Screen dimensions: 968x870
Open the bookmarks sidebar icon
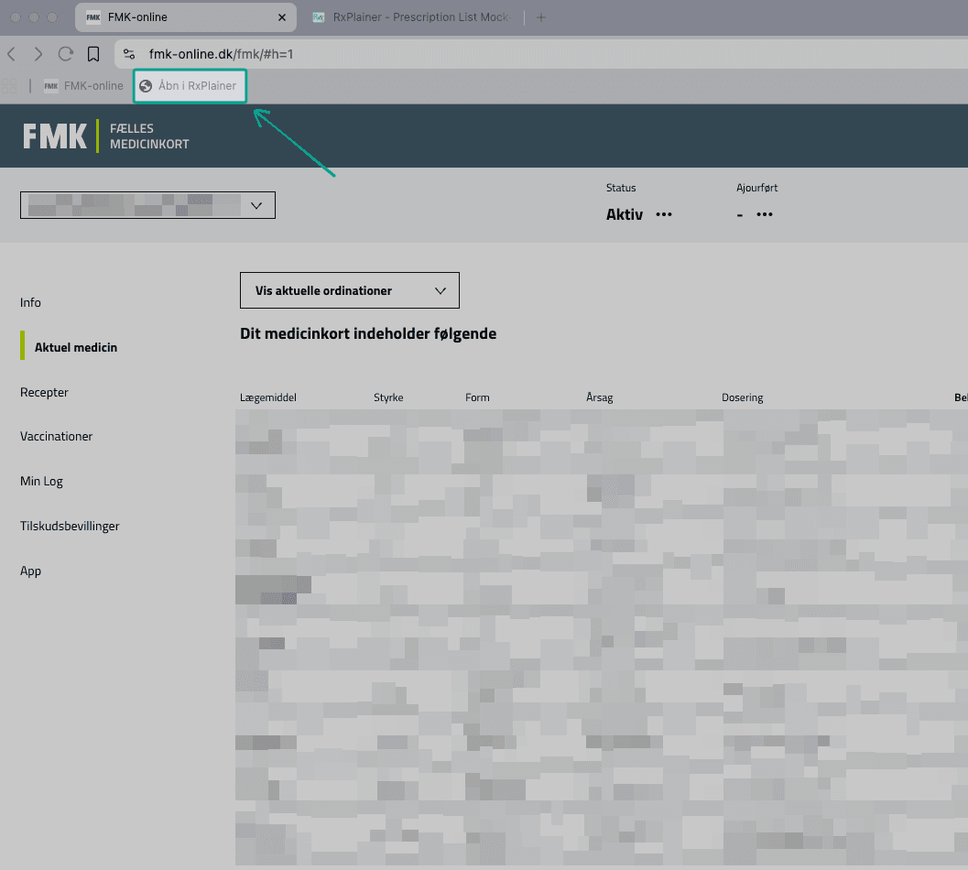pos(93,54)
